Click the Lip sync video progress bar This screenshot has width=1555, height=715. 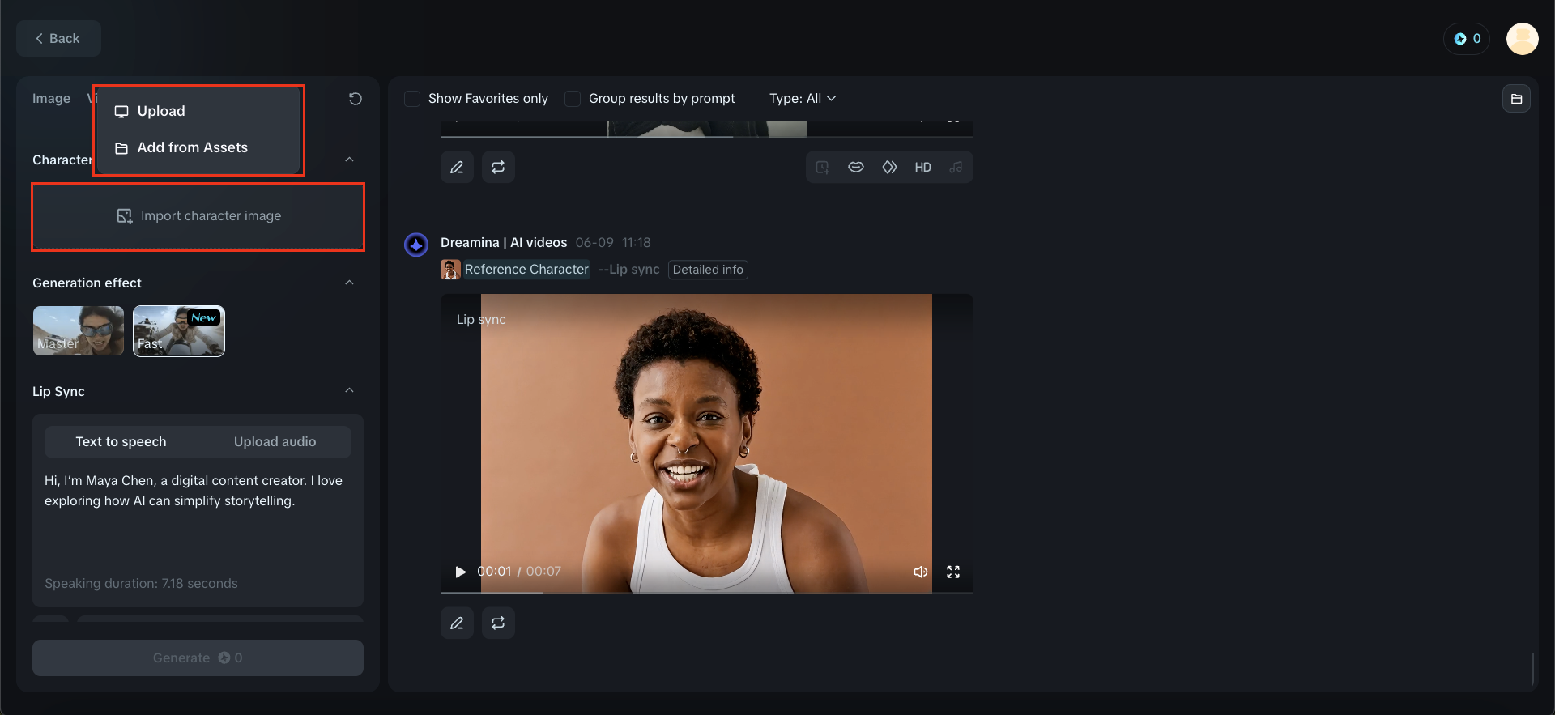pyautogui.click(x=706, y=593)
